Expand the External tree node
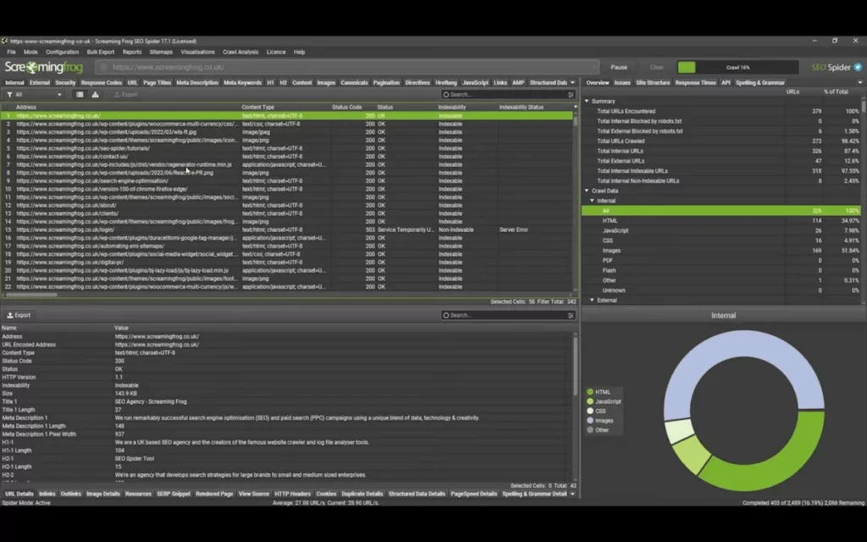Viewport: 867px width, 542px height. click(x=593, y=301)
